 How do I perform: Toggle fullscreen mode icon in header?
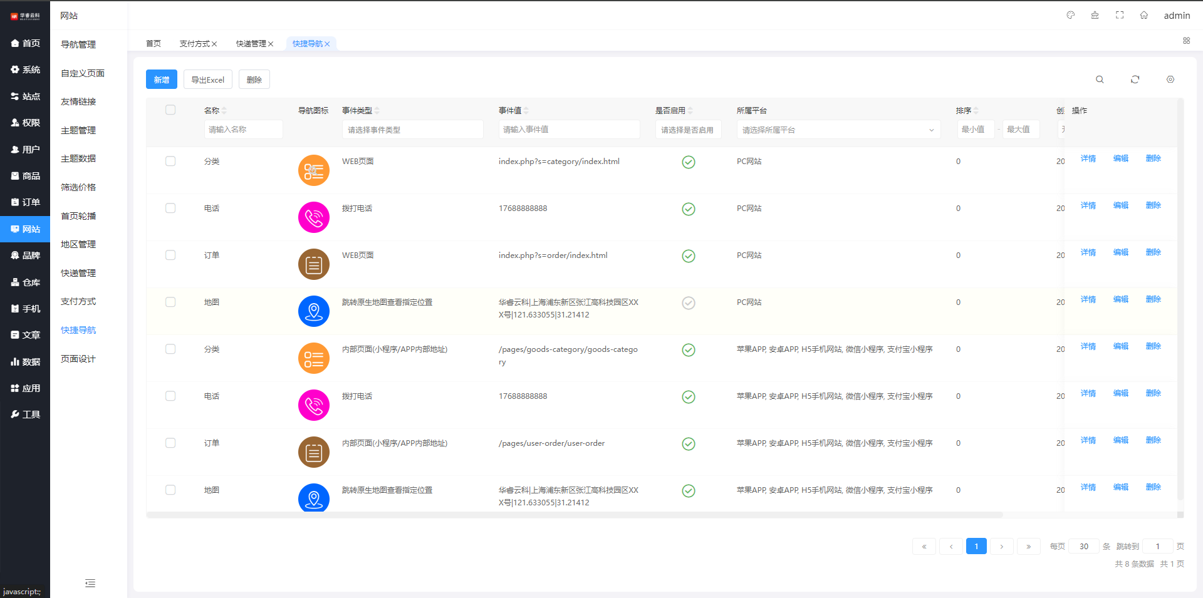pos(1120,15)
